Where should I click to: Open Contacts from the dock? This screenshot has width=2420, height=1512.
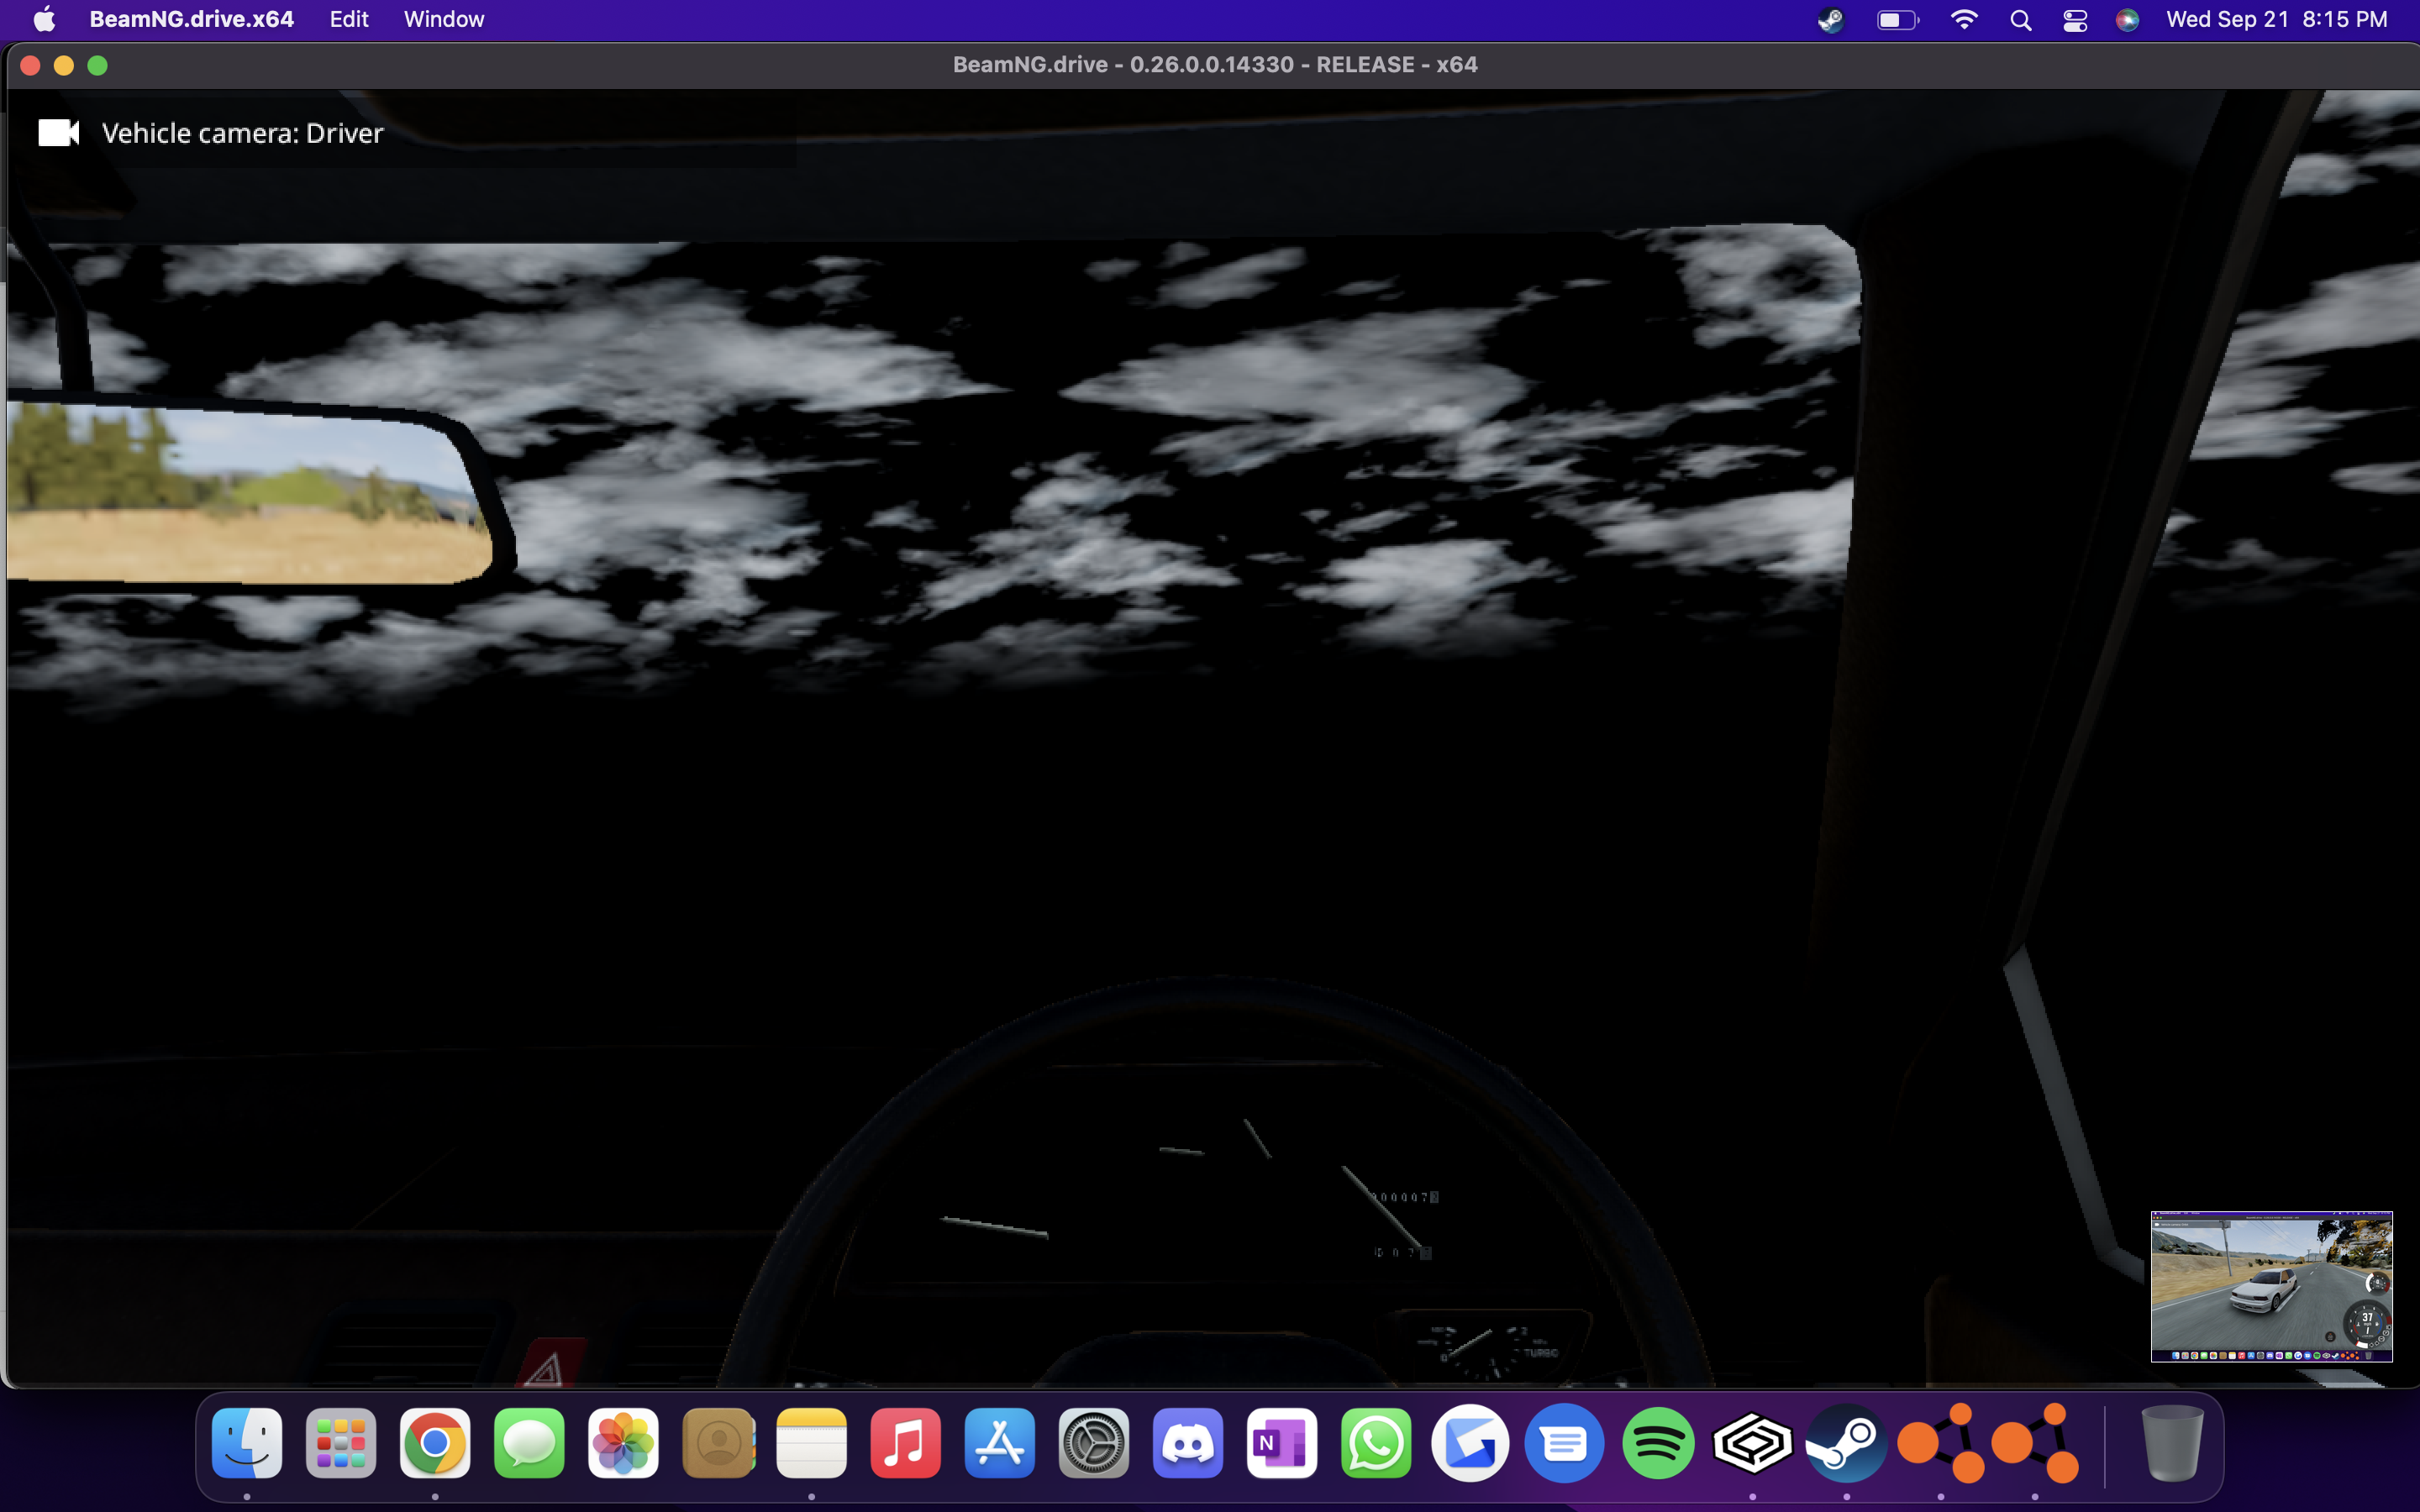tap(718, 1443)
